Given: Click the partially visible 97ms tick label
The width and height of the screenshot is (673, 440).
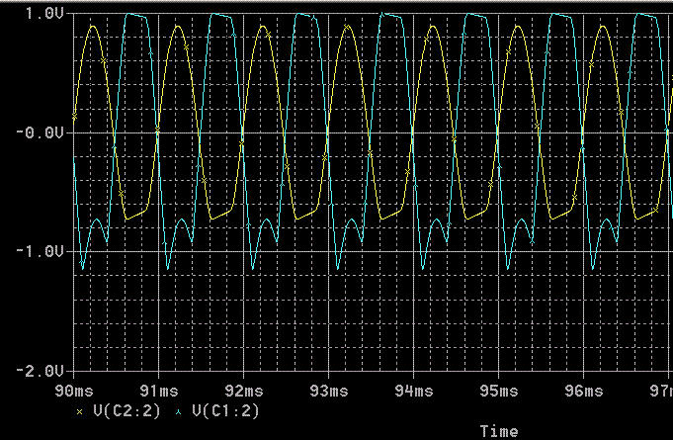Looking at the screenshot, I should (x=659, y=392).
